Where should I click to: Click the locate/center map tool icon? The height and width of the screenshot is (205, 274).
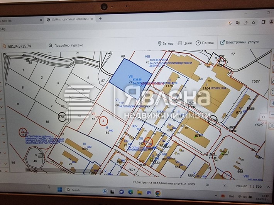272,125
